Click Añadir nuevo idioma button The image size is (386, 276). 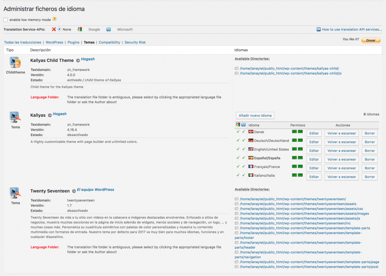pyautogui.click(x=255, y=115)
